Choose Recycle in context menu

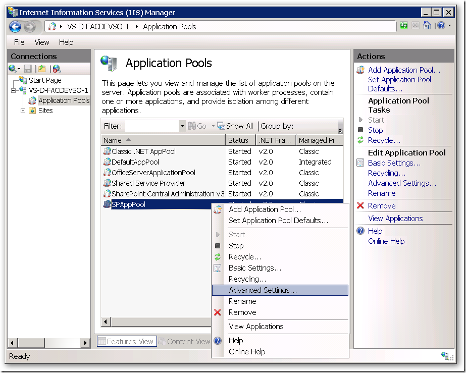280,257
